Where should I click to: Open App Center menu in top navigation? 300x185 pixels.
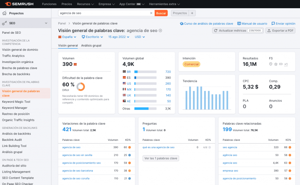coord(132,4)
